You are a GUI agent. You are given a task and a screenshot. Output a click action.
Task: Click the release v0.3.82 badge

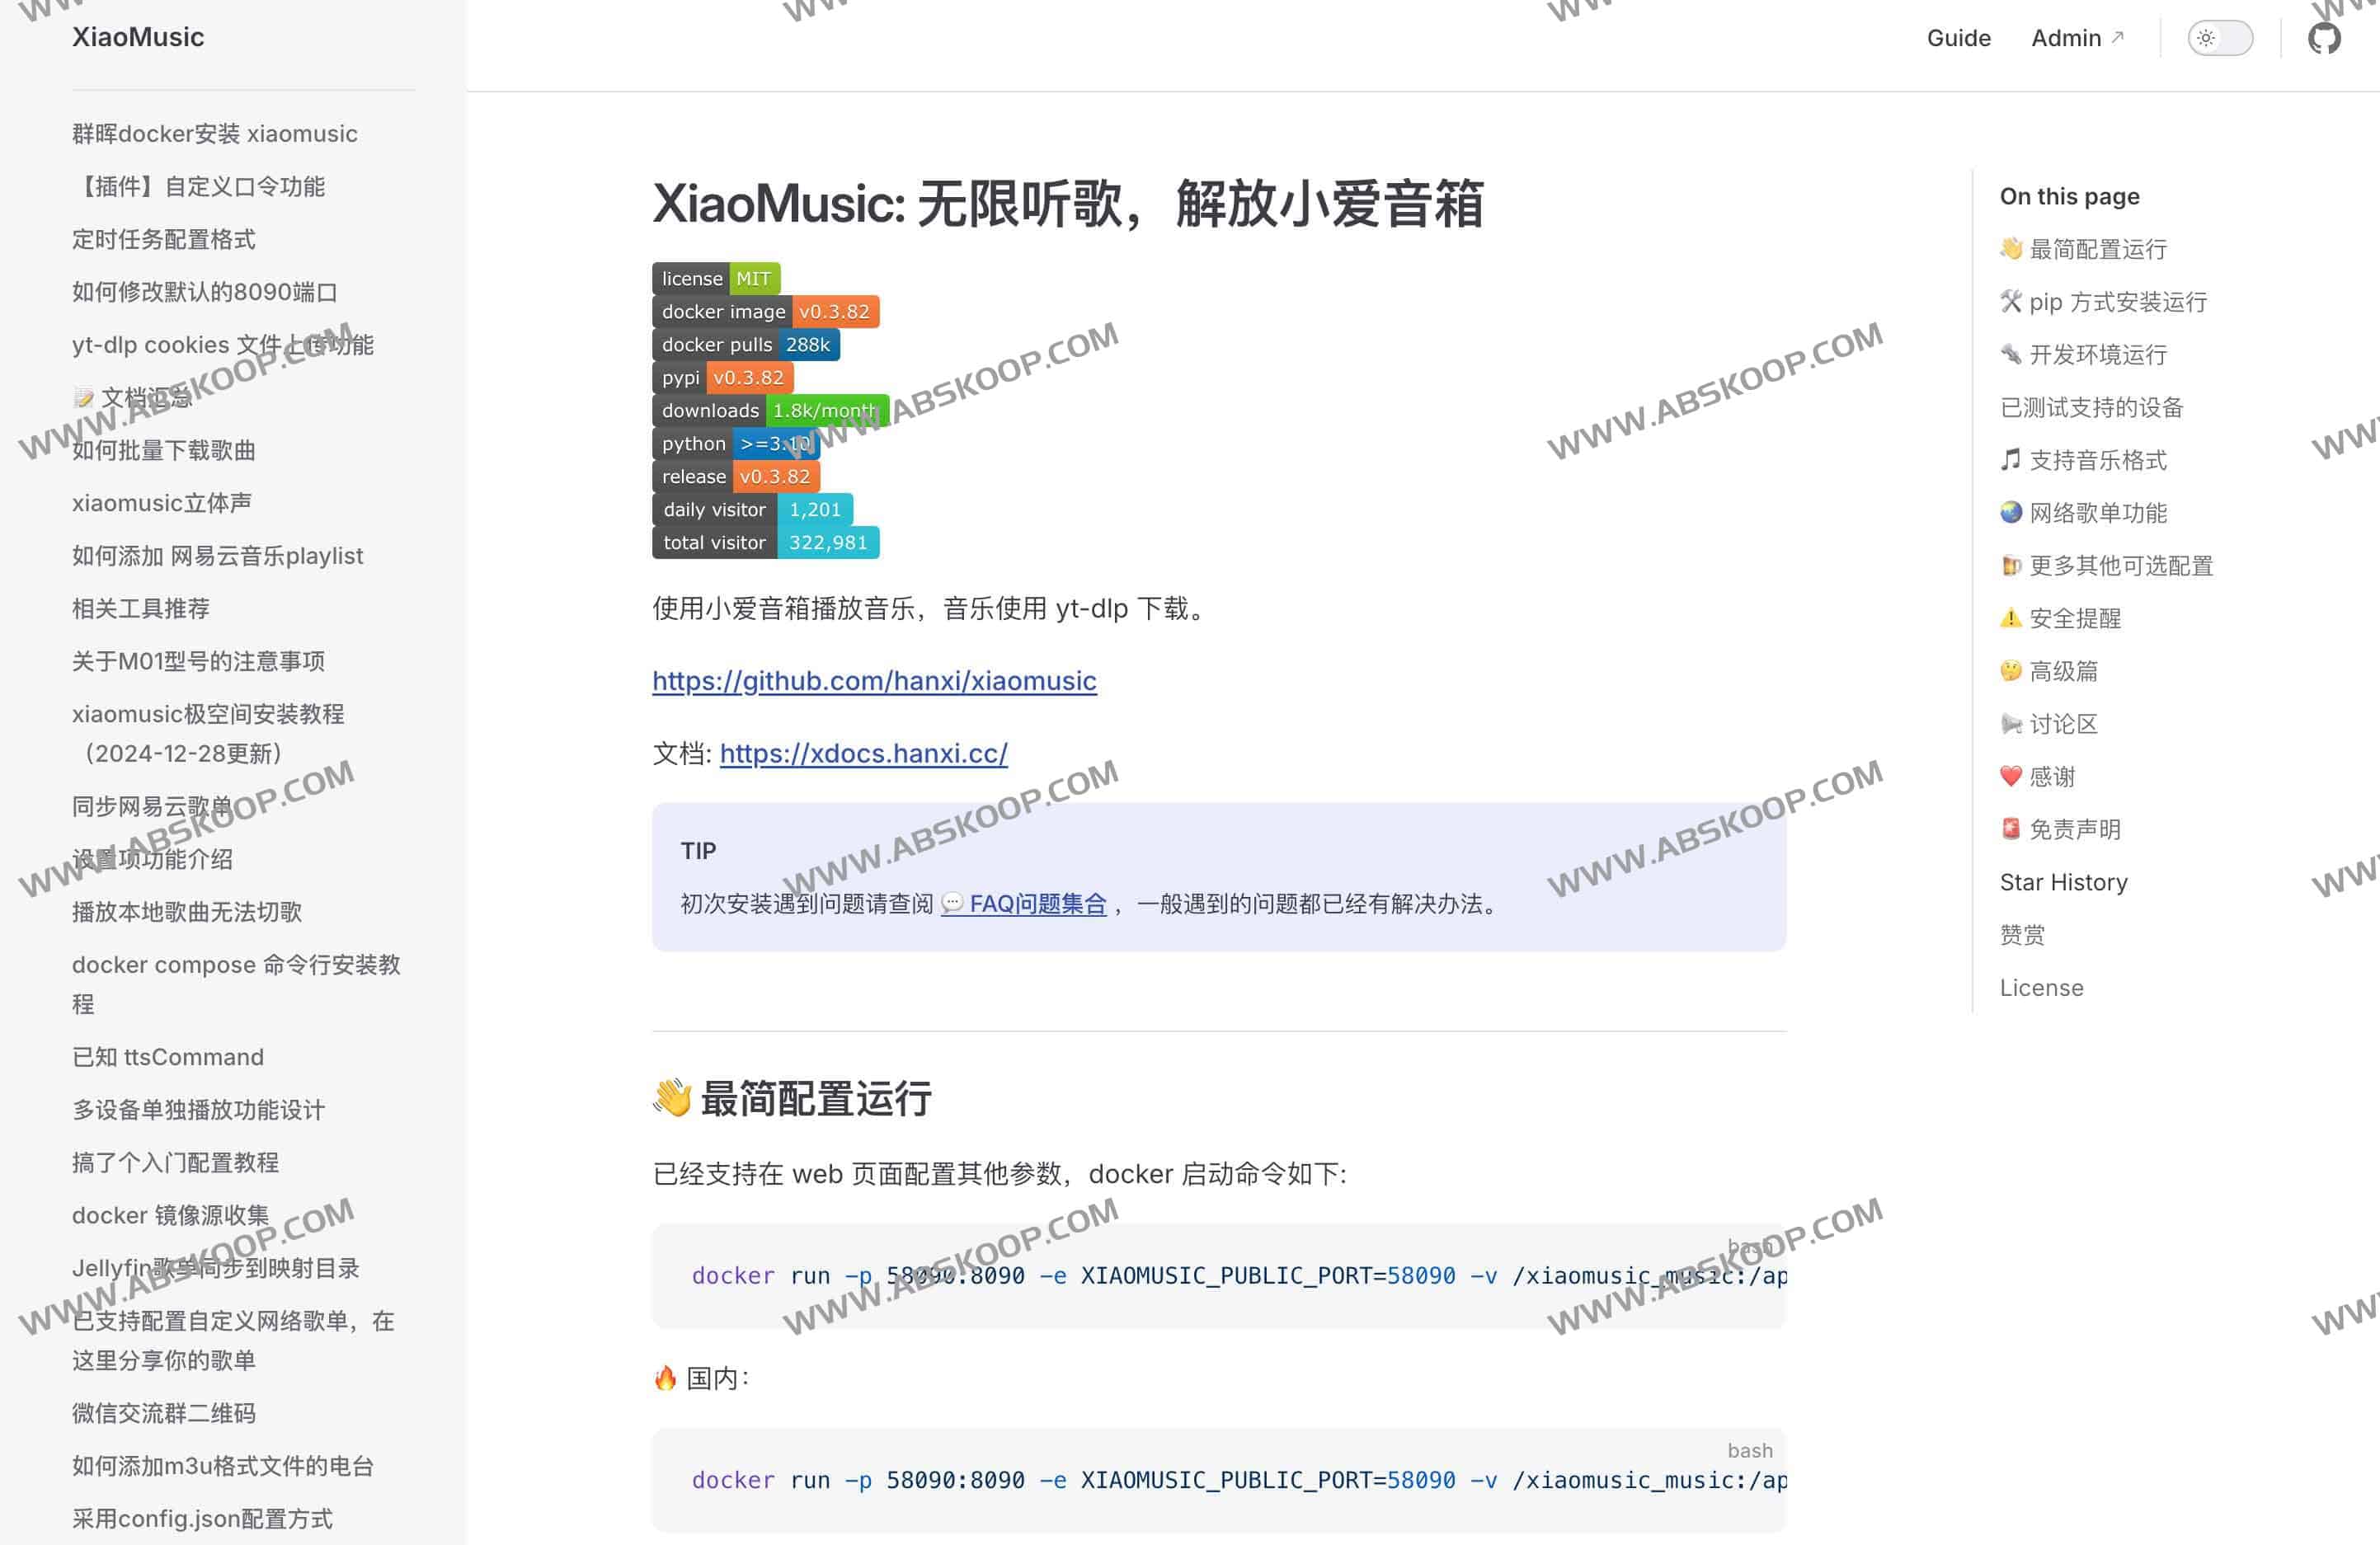point(735,477)
